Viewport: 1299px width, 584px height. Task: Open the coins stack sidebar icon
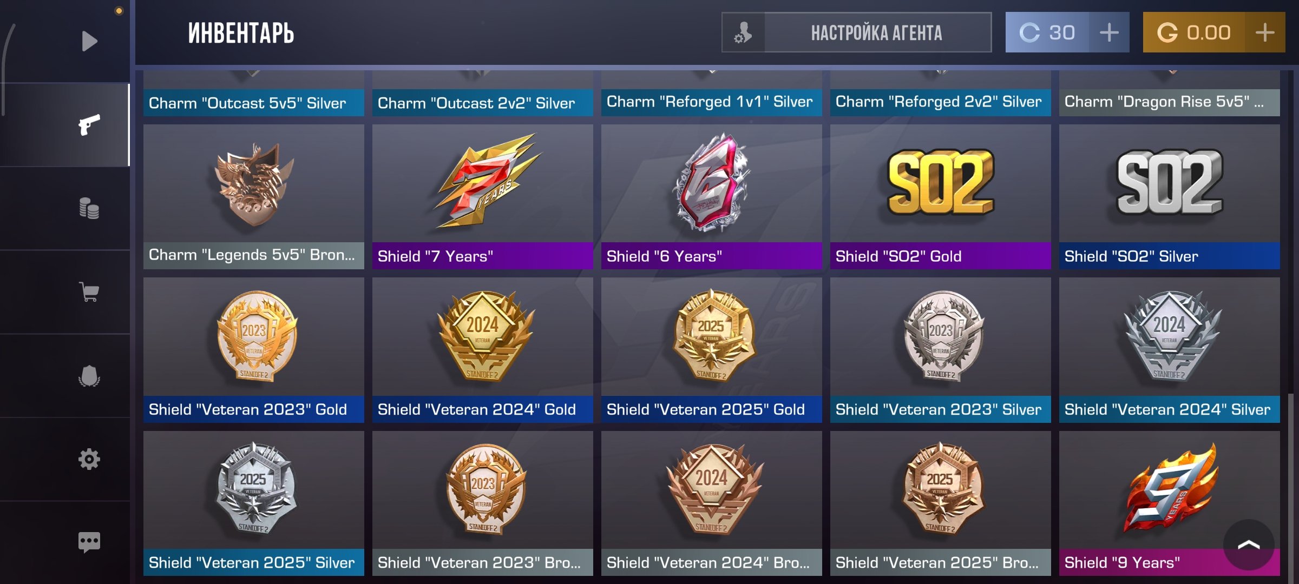click(89, 208)
